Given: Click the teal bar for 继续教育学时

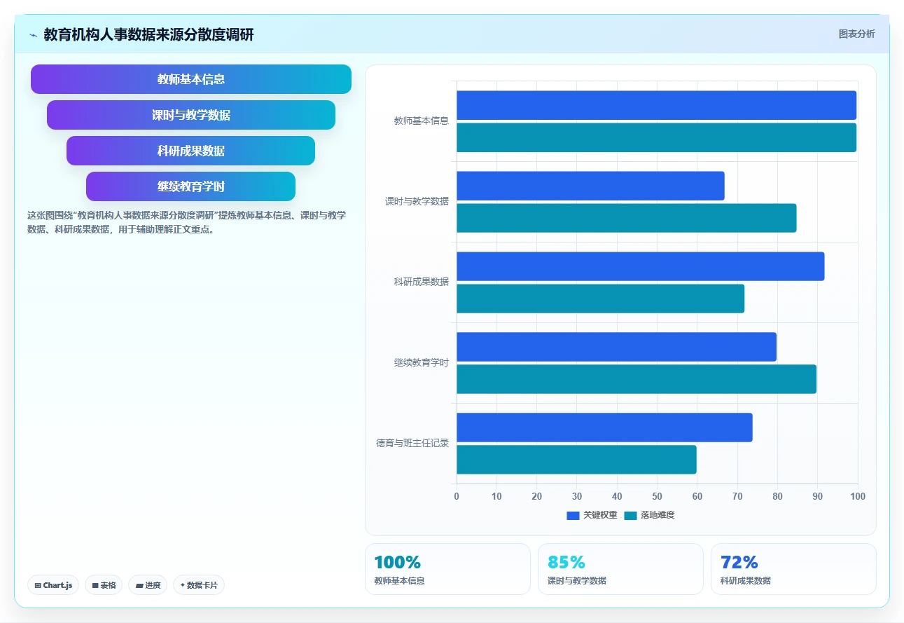Looking at the screenshot, I should 637,379.
